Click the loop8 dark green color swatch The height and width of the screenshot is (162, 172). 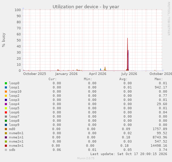pos(6,121)
